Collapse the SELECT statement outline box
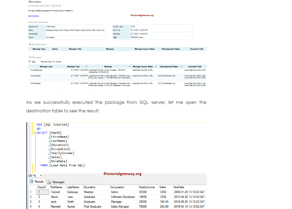 pyautogui.click(x=35, y=133)
